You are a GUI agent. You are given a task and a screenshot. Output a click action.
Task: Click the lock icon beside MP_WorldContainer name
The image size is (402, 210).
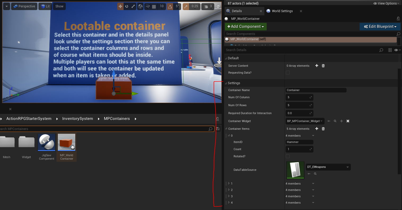(398, 19)
